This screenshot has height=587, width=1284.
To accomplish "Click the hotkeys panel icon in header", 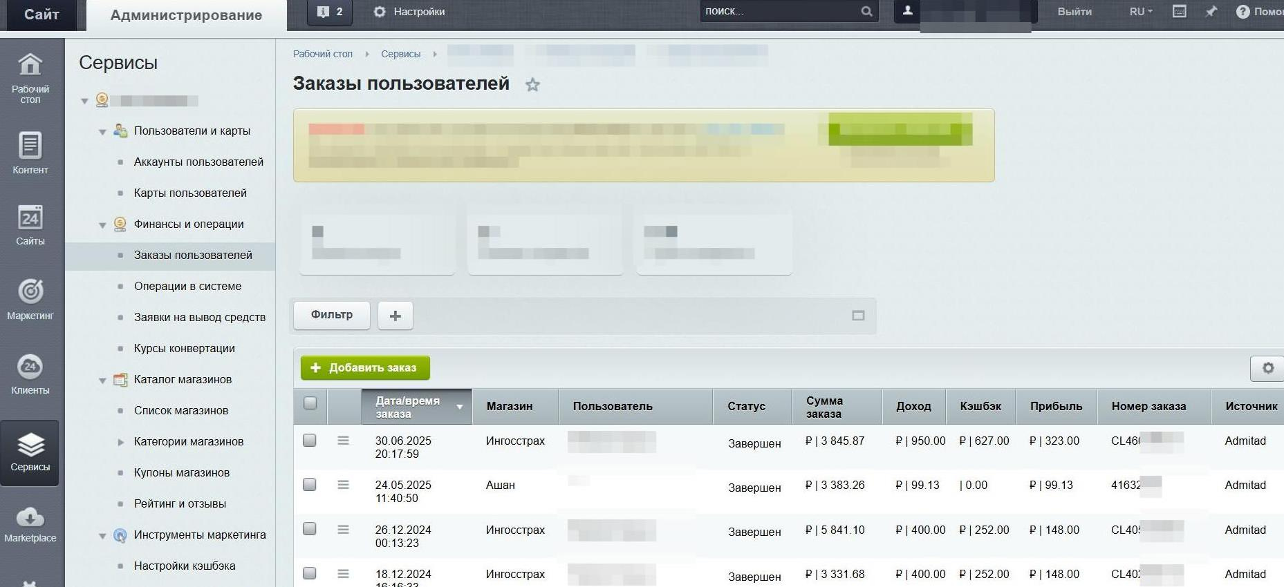I will 1180,12.
